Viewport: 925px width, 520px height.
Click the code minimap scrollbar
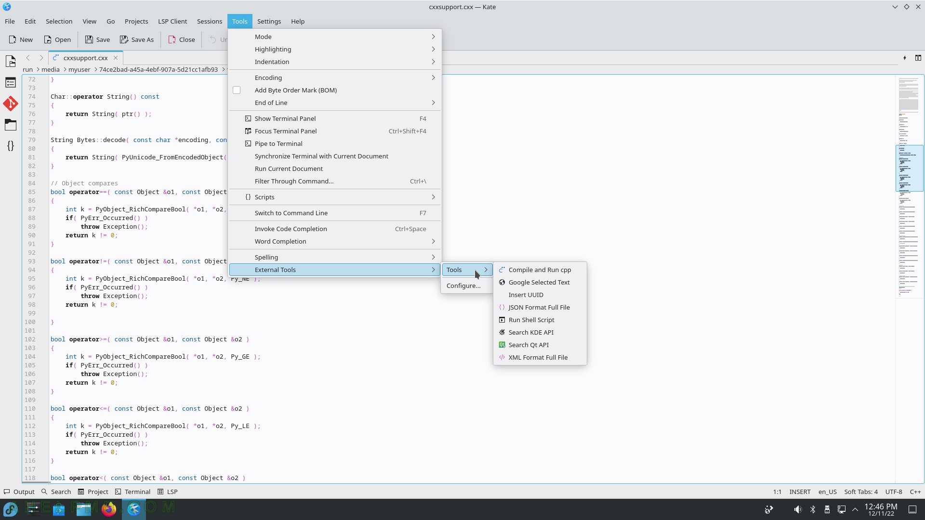click(x=910, y=279)
